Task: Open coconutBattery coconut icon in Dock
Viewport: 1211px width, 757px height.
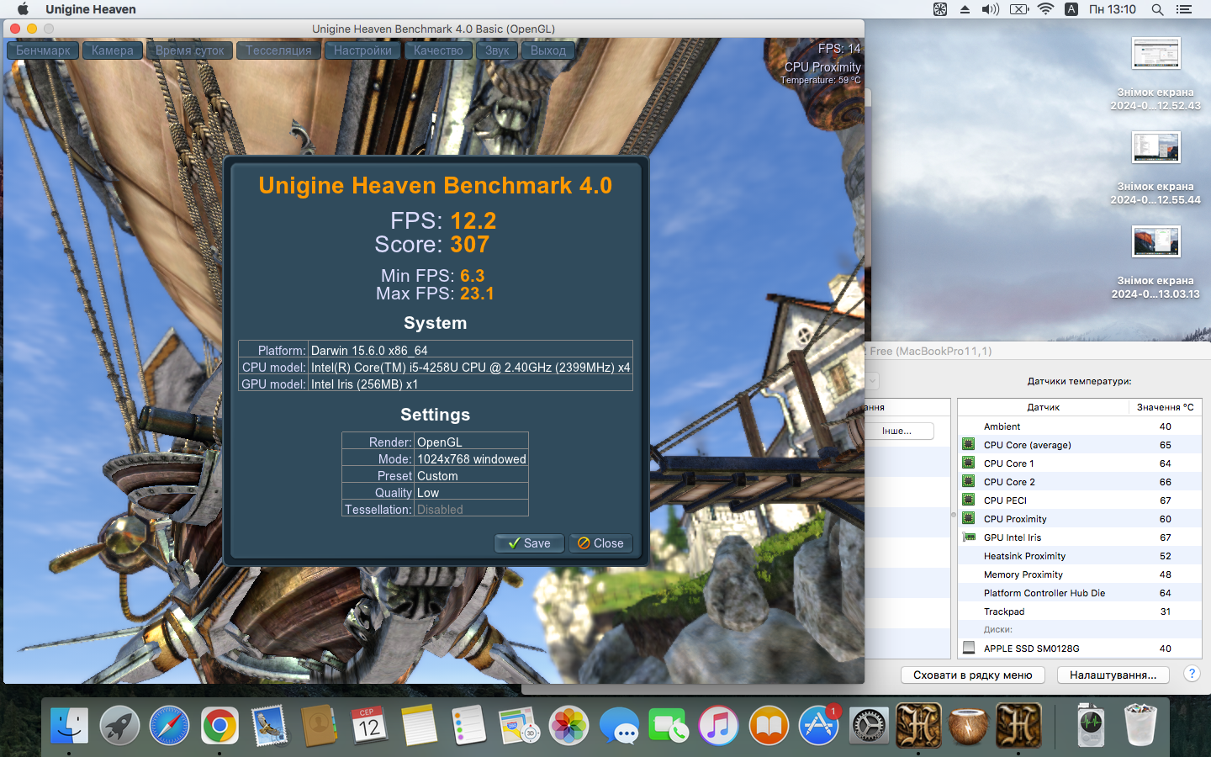Action: click(x=968, y=725)
